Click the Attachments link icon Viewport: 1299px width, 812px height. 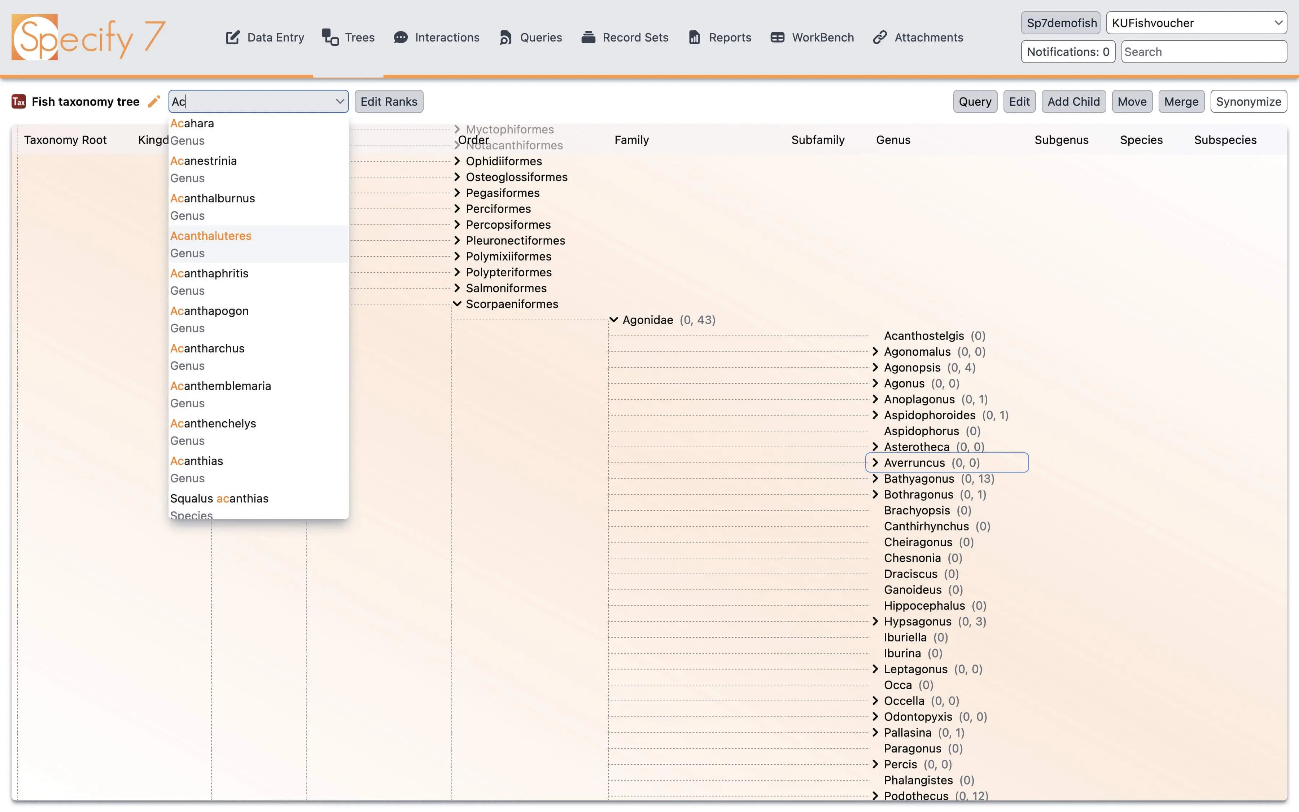879,38
